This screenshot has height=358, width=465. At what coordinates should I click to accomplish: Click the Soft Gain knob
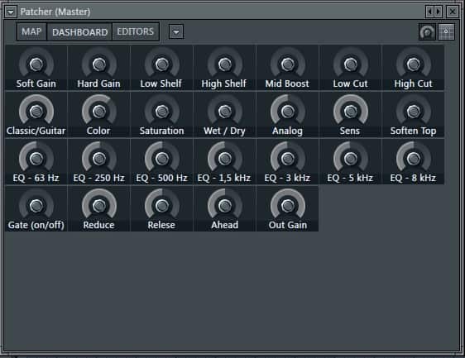pyautogui.click(x=36, y=64)
